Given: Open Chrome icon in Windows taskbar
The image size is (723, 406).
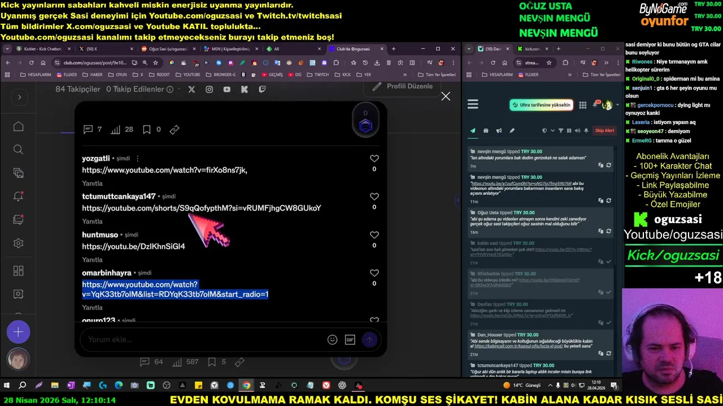Looking at the screenshot, I should (x=246, y=386).
